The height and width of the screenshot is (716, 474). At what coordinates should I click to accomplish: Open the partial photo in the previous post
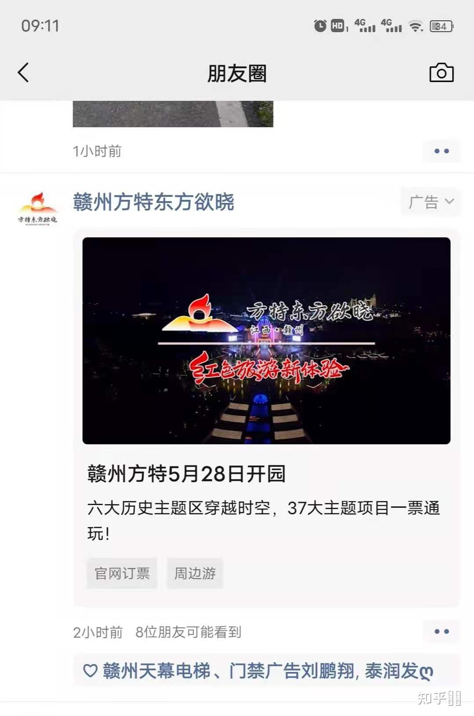pos(173,114)
